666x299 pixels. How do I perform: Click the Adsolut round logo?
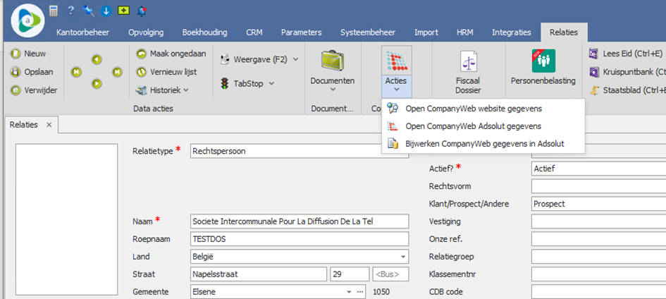pyautogui.click(x=27, y=20)
